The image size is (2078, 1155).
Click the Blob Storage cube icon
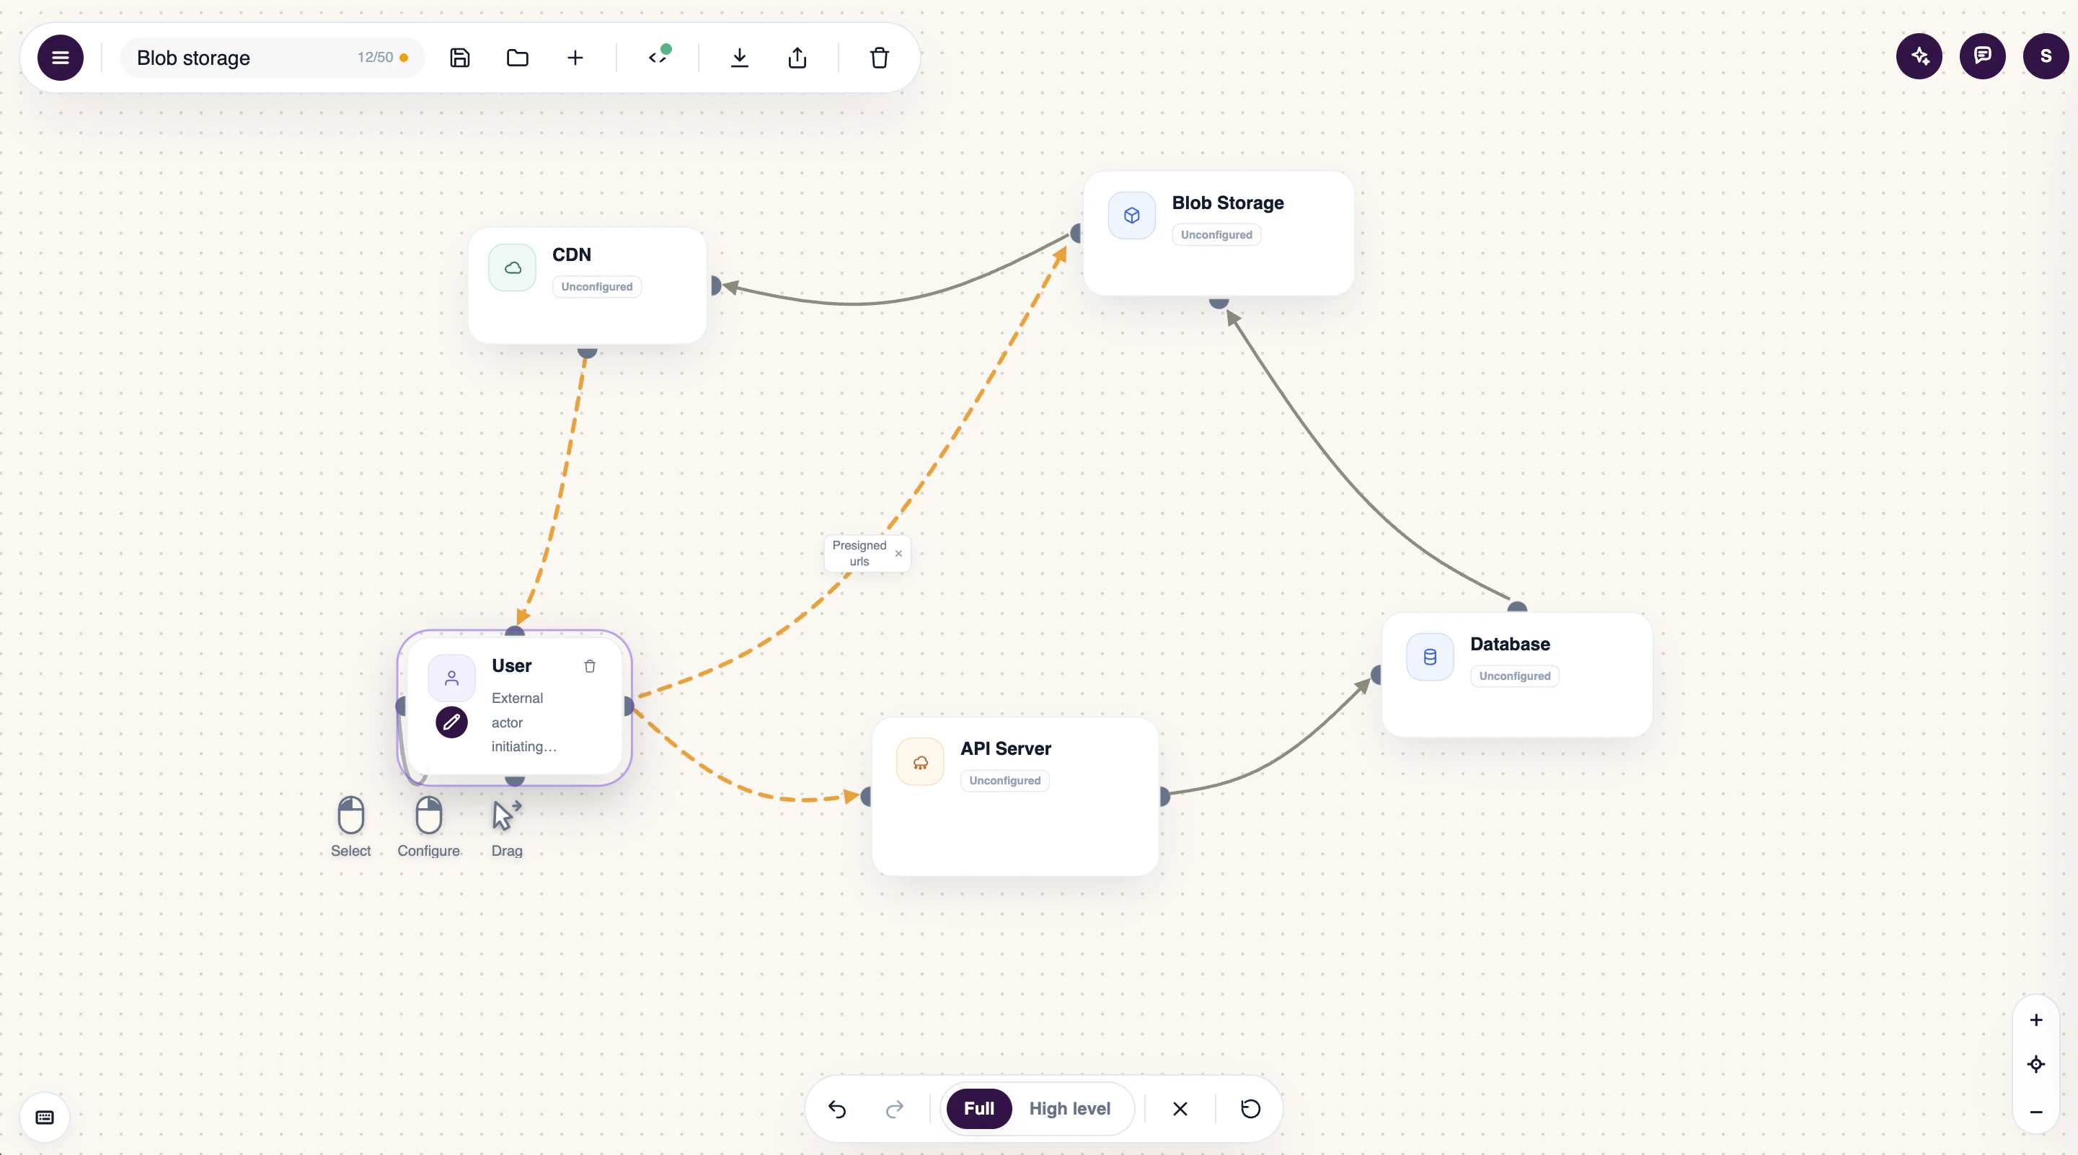(x=1132, y=216)
